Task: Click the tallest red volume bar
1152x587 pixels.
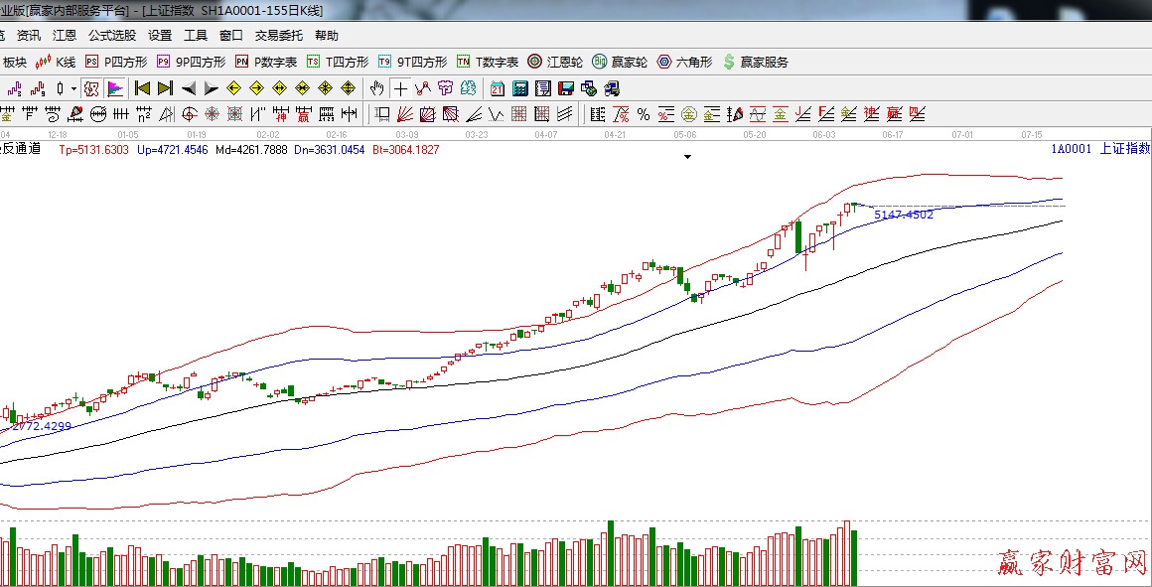Action: (846, 553)
